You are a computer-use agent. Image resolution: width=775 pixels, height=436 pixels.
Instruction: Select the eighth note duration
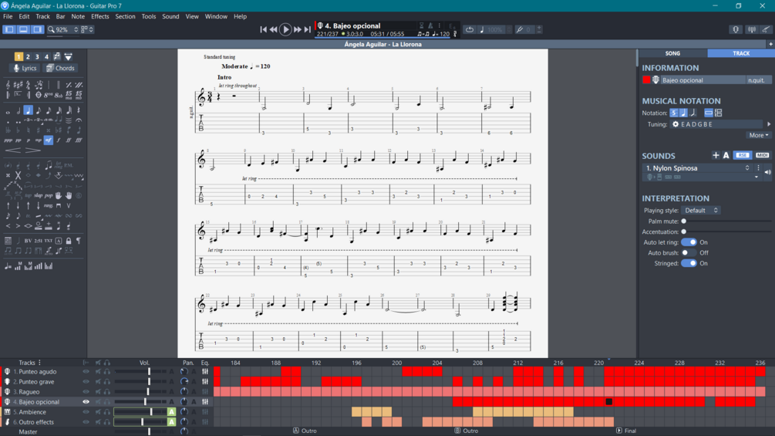(39, 110)
